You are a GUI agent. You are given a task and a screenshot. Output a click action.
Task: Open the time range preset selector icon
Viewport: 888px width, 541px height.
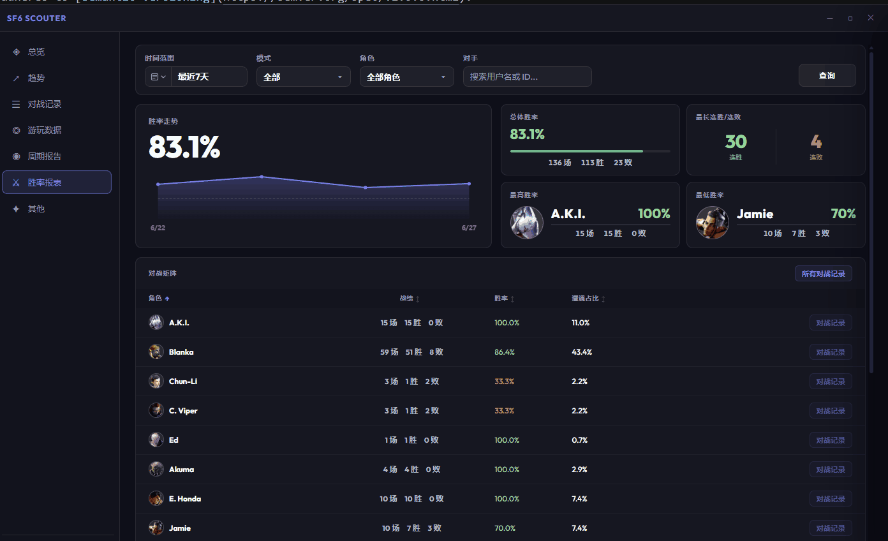pyautogui.click(x=158, y=77)
